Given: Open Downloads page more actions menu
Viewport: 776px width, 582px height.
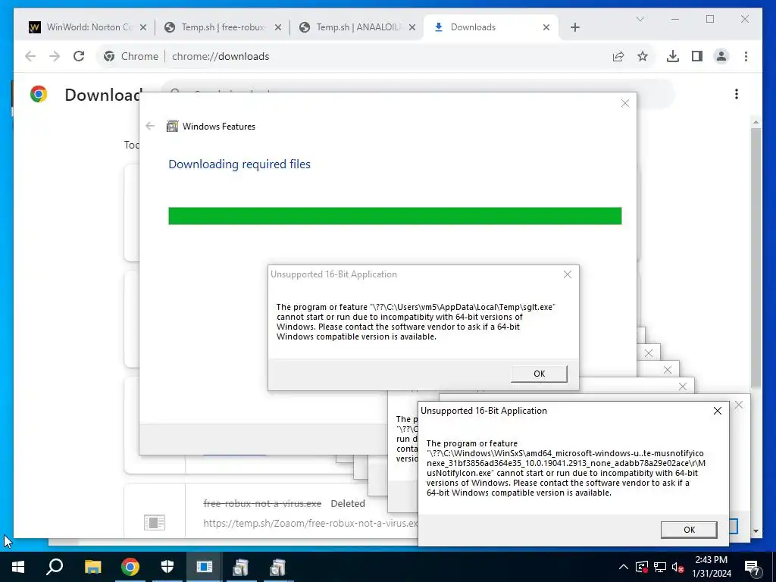Looking at the screenshot, I should [737, 94].
